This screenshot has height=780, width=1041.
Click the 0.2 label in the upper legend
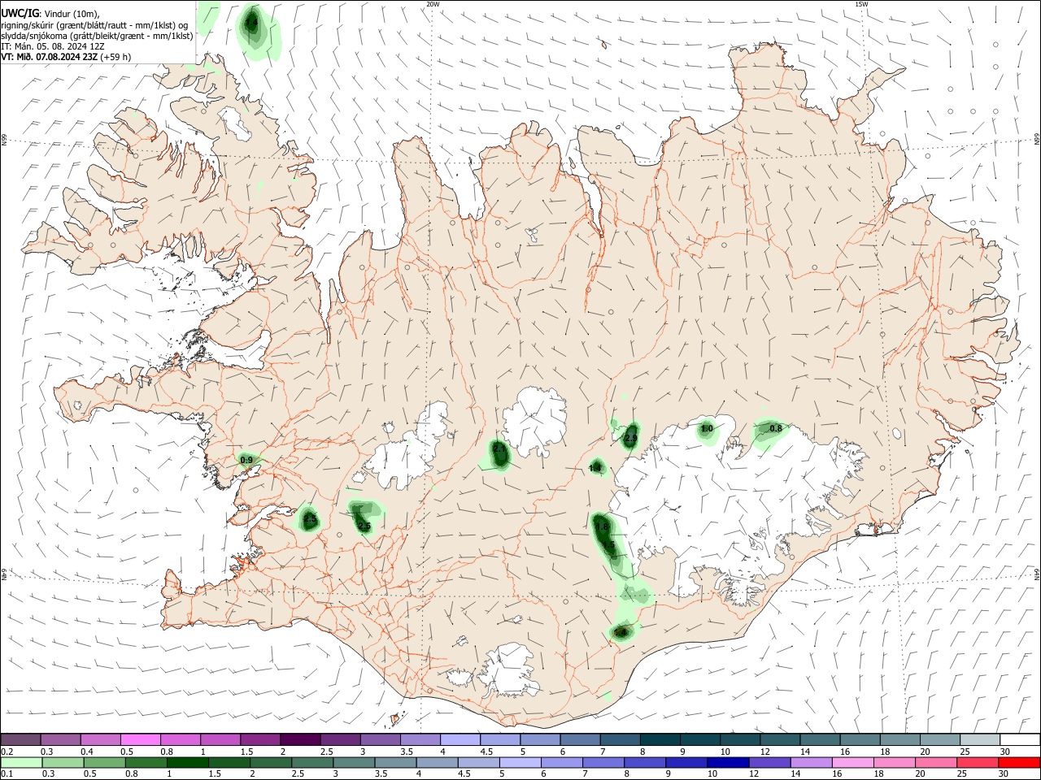click(7, 752)
